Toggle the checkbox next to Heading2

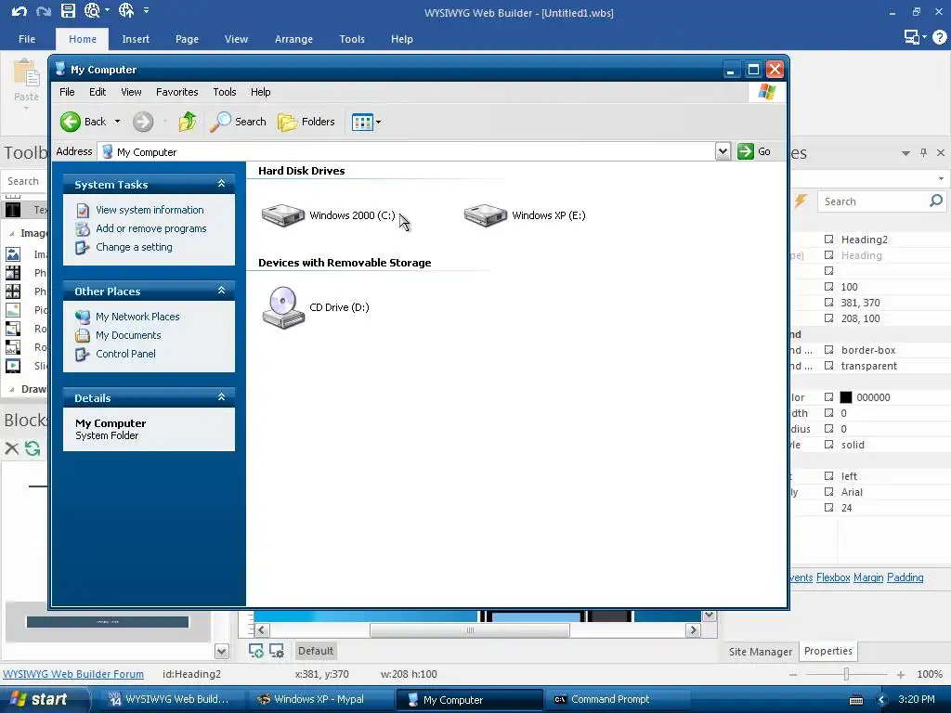(829, 240)
